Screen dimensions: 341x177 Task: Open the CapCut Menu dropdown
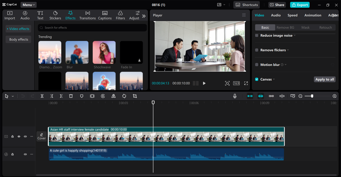pos(29,5)
